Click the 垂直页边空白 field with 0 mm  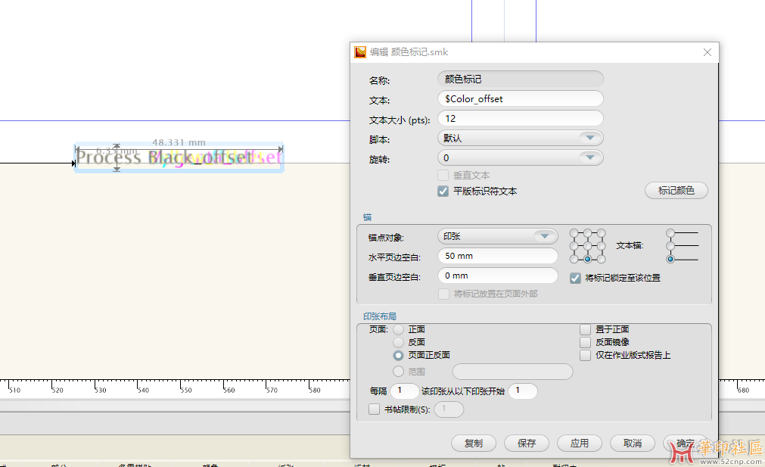pos(497,276)
